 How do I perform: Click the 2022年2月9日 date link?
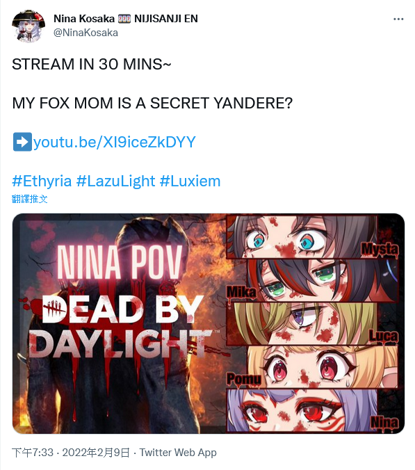tap(96, 453)
